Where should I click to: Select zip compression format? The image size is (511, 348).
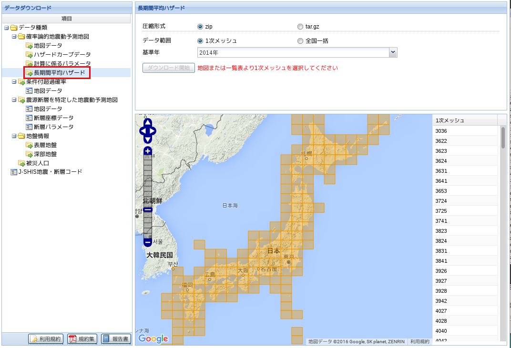[x=200, y=27]
